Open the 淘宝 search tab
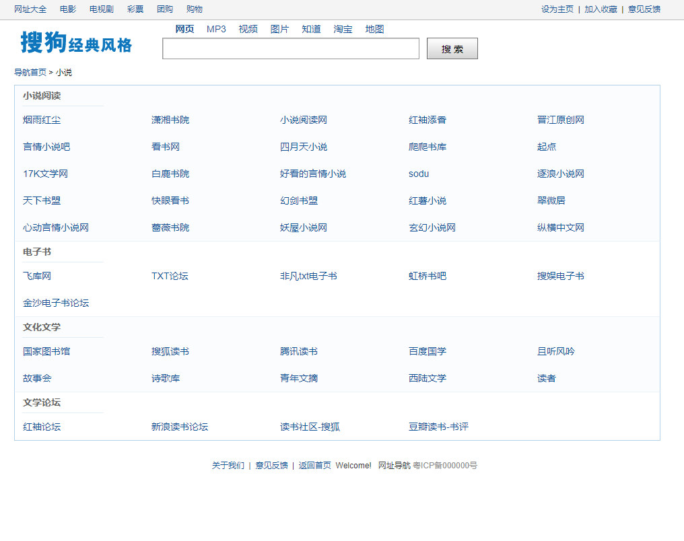This screenshot has height=541, width=684. coord(343,29)
